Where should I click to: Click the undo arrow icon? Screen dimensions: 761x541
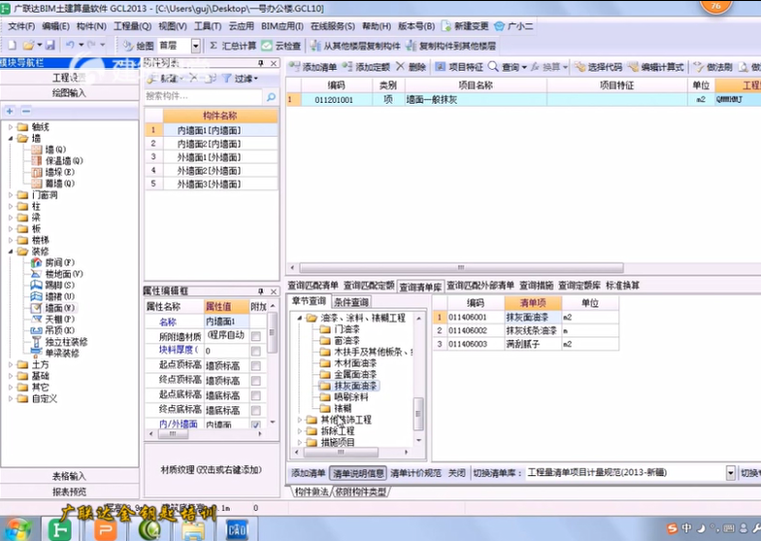coord(70,45)
